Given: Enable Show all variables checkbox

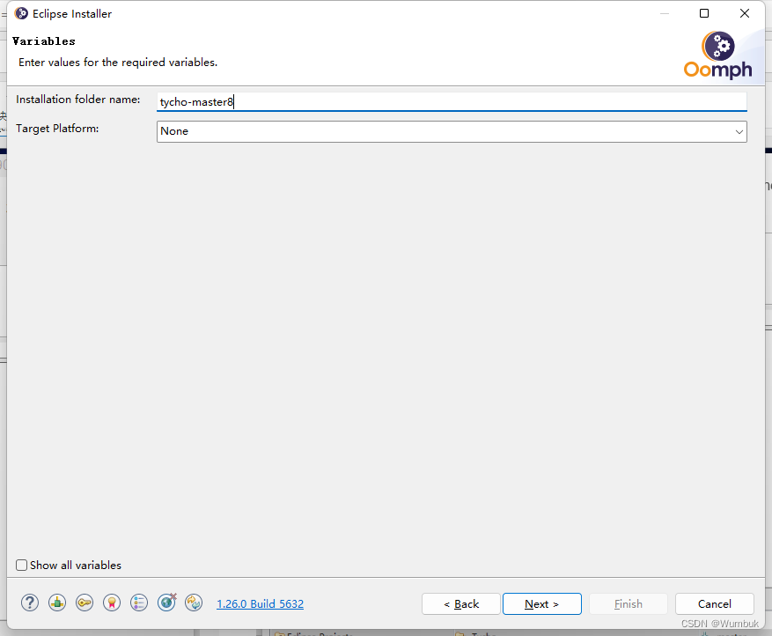Looking at the screenshot, I should 21,565.
